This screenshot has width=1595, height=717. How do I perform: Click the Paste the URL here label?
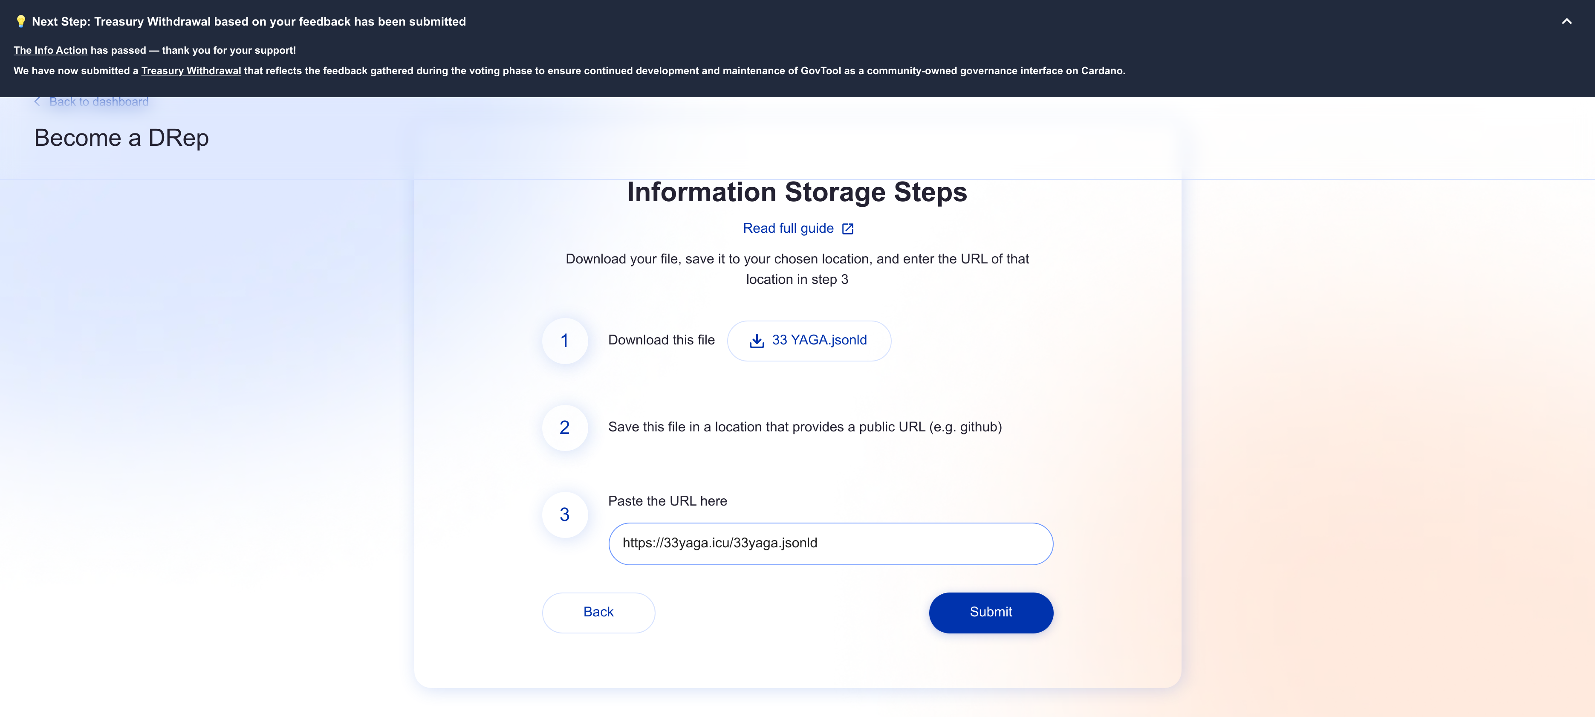667,501
